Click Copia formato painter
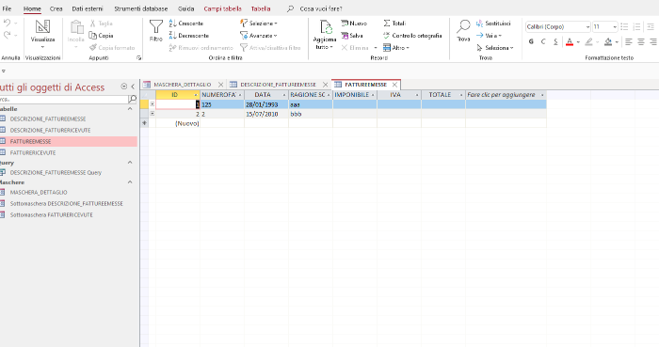This screenshot has height=347, width=659. [112, 48]
